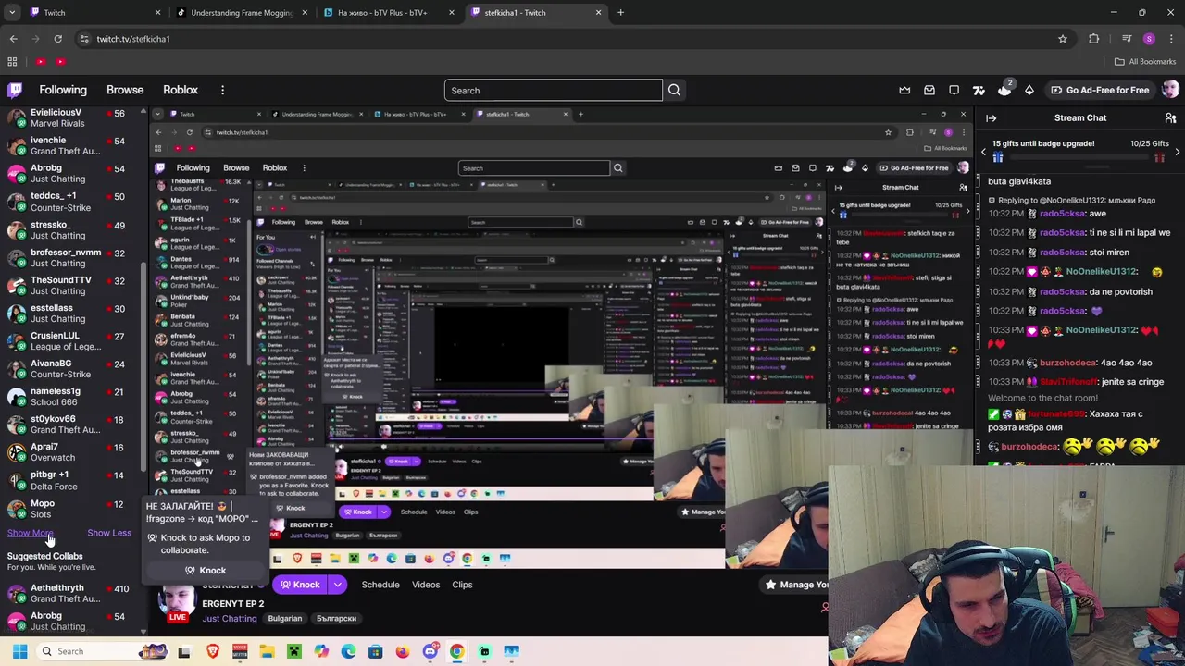Collapse the Stream Chat panel
The image size is (1185, 666).
[x=991, y=117]
